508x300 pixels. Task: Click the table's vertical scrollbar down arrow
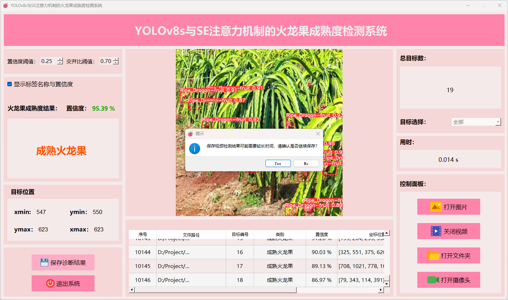click(x=387, y=284)
